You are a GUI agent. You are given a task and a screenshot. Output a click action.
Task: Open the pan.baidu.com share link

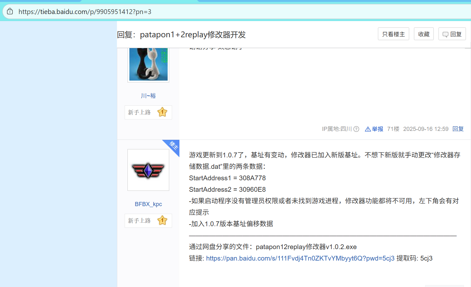pos(300,258)
